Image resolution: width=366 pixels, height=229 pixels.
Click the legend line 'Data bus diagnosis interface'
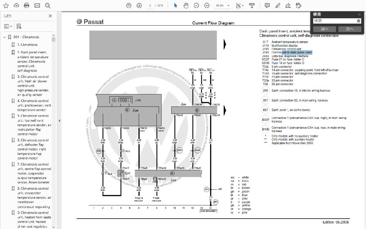tap(290, 56)
